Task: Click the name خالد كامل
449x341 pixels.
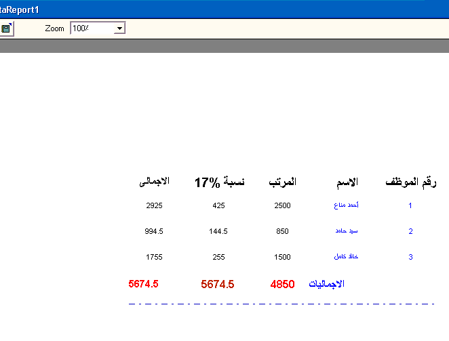Action: tap(346, 256)
